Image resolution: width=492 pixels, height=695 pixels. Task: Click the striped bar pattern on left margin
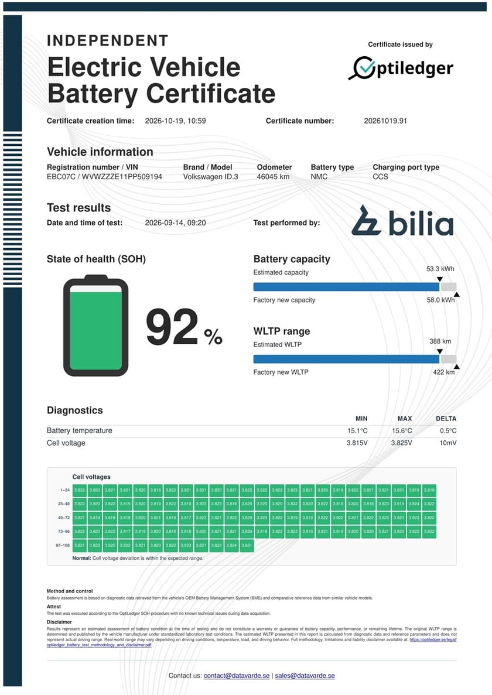click(12, 209)
